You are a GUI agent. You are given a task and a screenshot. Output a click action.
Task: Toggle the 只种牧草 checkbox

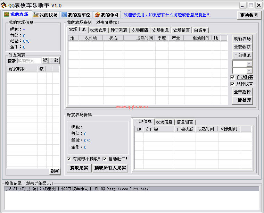point(232,84)
